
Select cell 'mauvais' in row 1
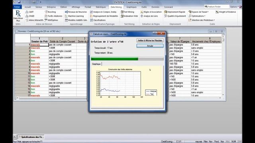click(x=39, y=44)
